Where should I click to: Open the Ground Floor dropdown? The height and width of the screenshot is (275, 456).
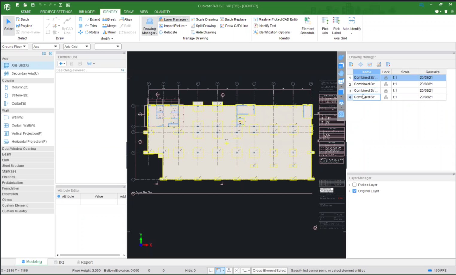14,47
